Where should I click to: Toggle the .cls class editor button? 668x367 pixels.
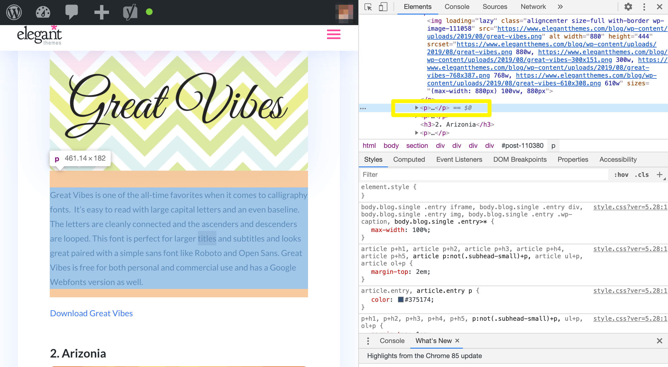(x=642, y=175)
